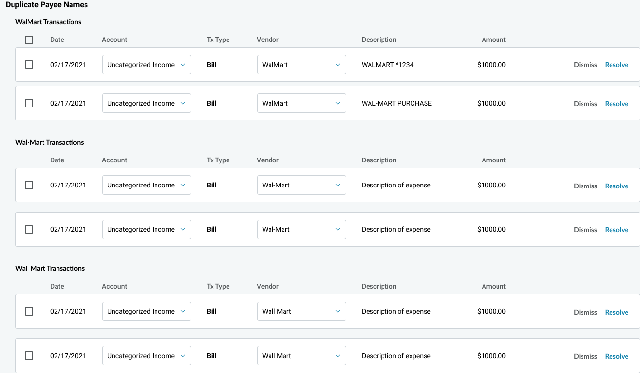
Task: Open Account dropdown in second Wal-Mart row
Action: pos(147,229)
